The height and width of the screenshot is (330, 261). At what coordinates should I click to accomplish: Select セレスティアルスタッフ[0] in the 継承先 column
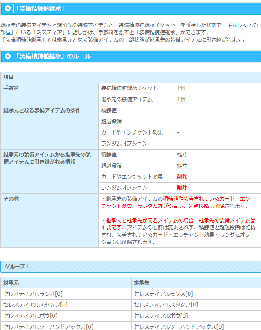tap(166, 305)
